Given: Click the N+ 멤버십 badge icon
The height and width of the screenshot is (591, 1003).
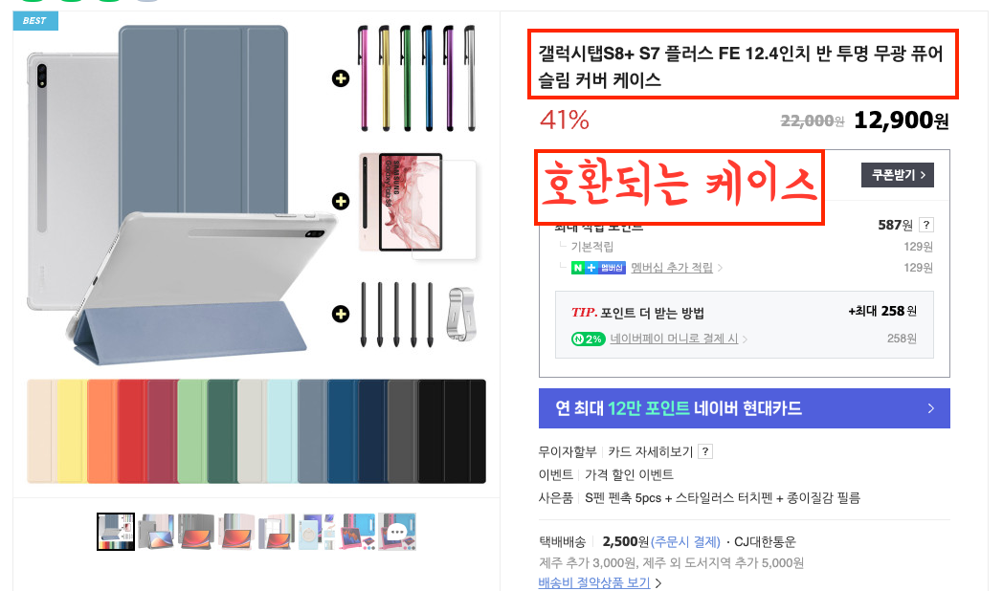Looking at the screenshot, I should coord(598,268).
